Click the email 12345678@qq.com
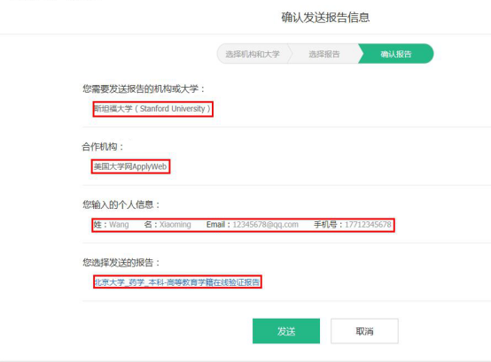491x362 pixels. (265, 225)
